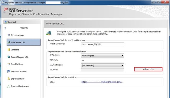Click the Virtual Directory text field

103,44
